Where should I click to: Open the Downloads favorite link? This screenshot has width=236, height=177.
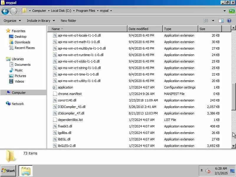[x=22, y=42]
